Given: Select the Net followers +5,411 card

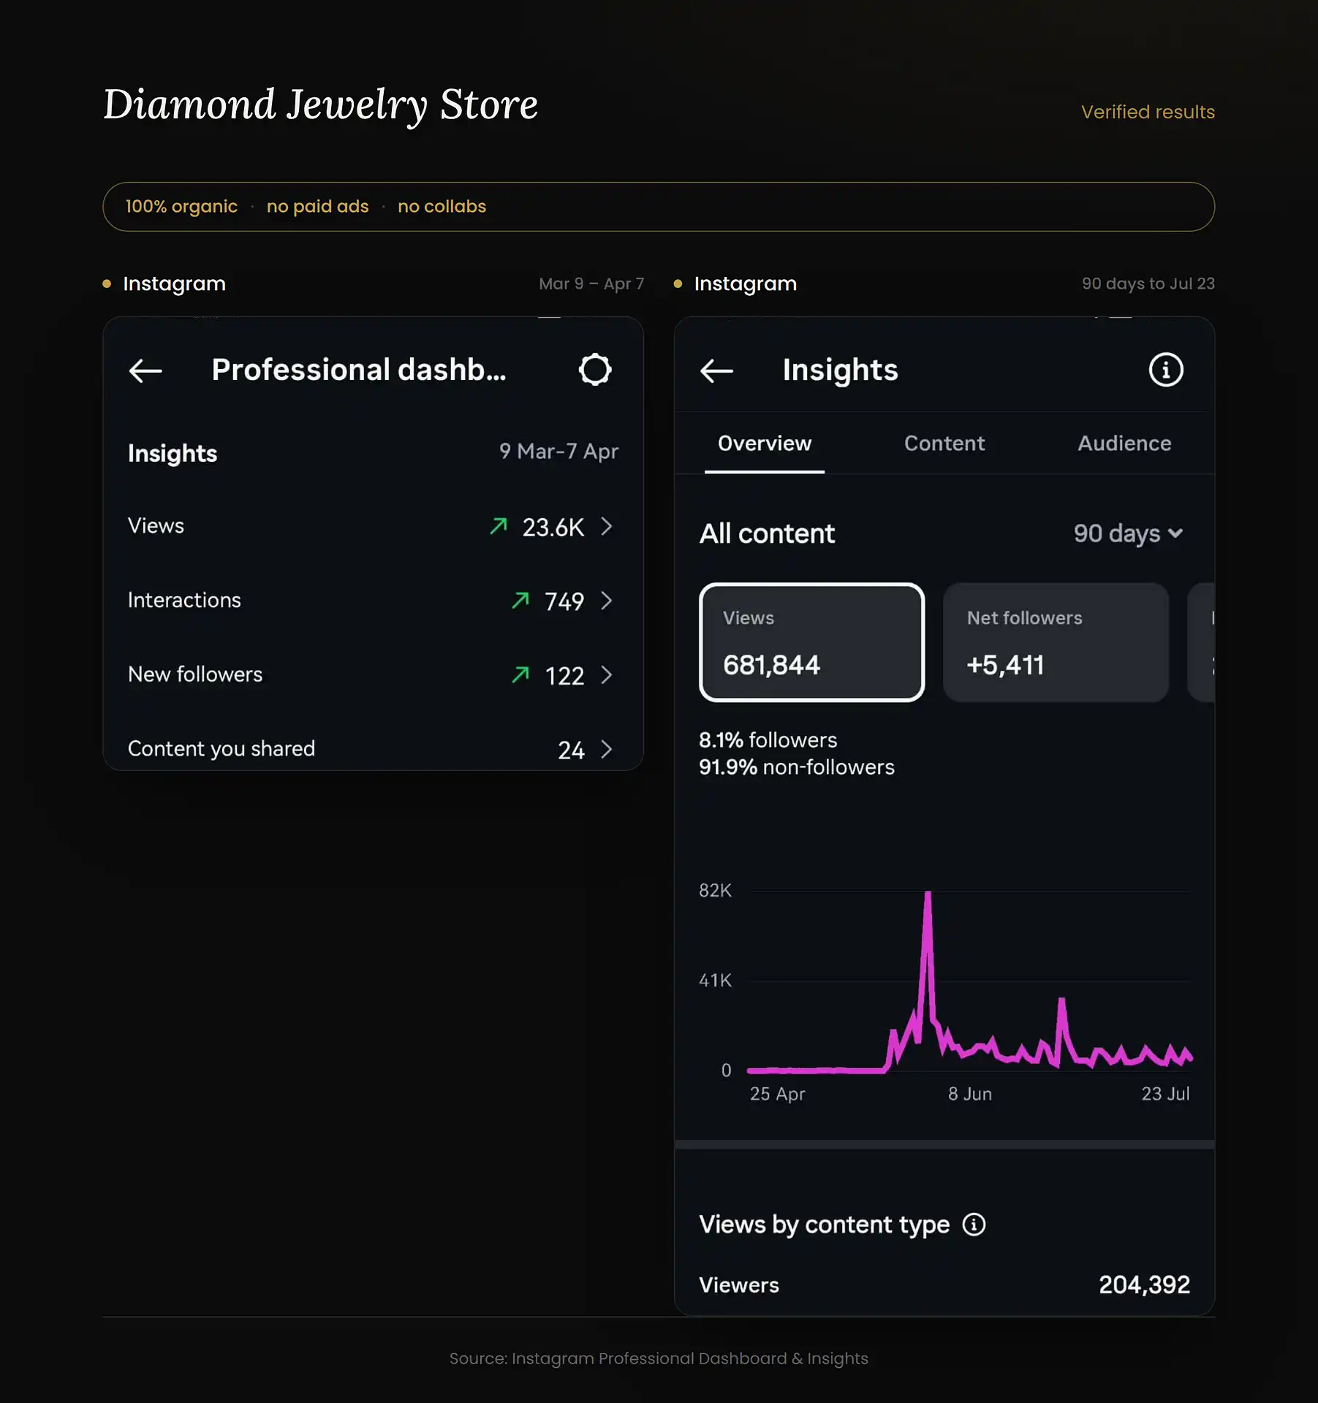Looking at the screenshot, I should (1056, 642).
